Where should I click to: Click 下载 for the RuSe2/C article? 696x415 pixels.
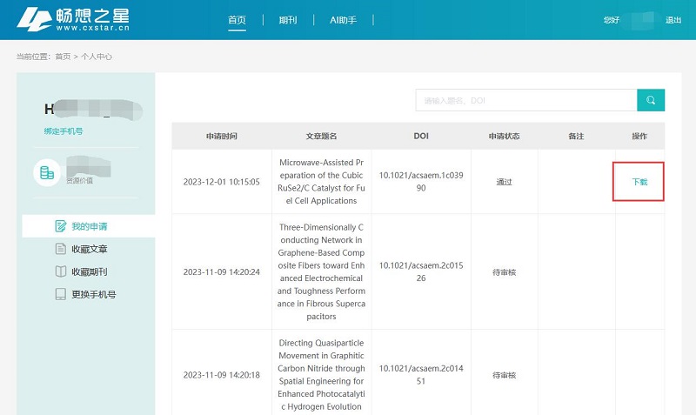click(x=639, y=182)
